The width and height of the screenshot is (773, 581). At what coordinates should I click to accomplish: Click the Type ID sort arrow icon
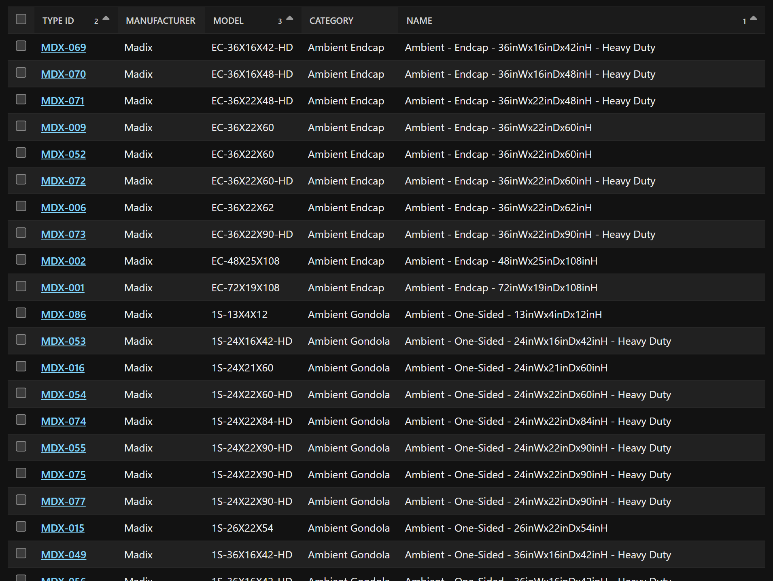coord(106,19)
